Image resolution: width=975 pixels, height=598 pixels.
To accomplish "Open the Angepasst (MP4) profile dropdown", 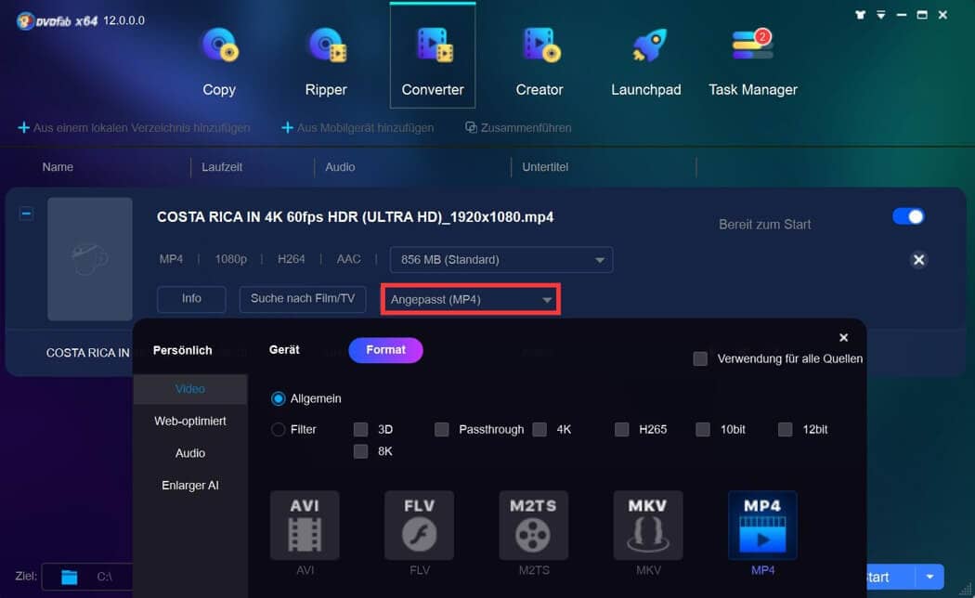I will pyautogui.click(x=470, y=299).
